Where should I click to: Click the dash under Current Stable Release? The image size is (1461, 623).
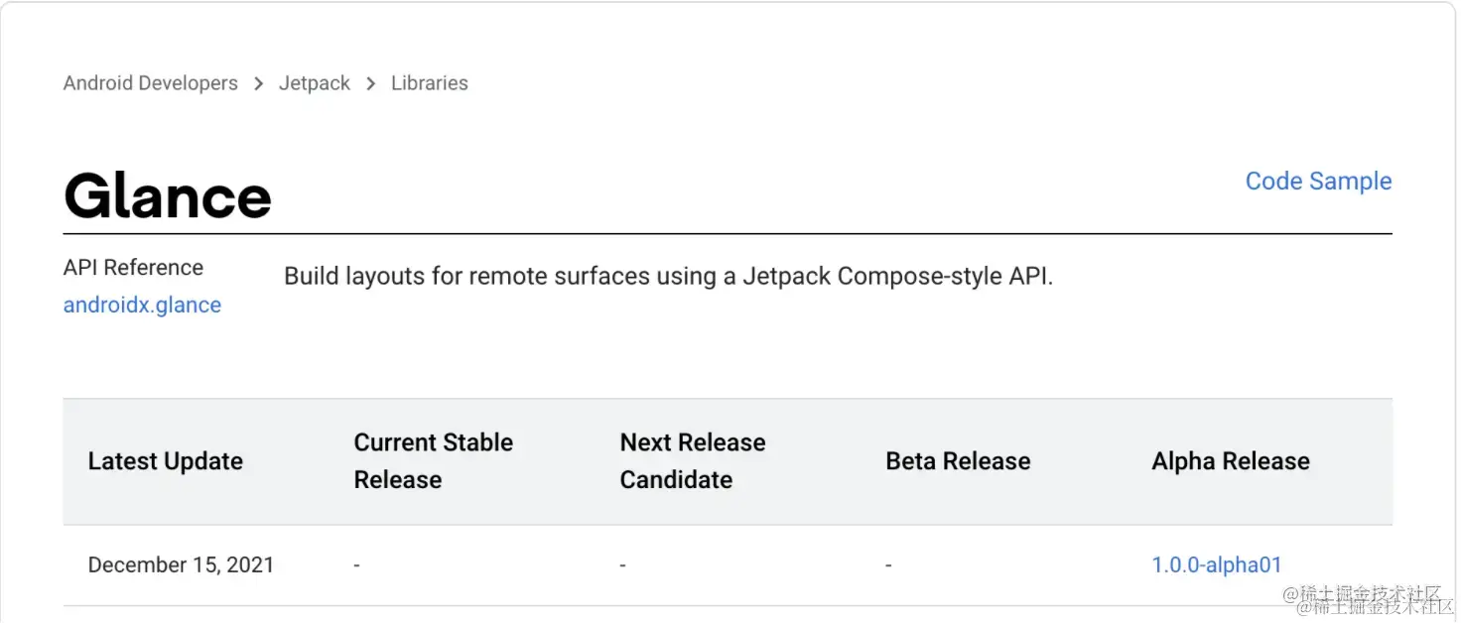(x=356, y=563)
